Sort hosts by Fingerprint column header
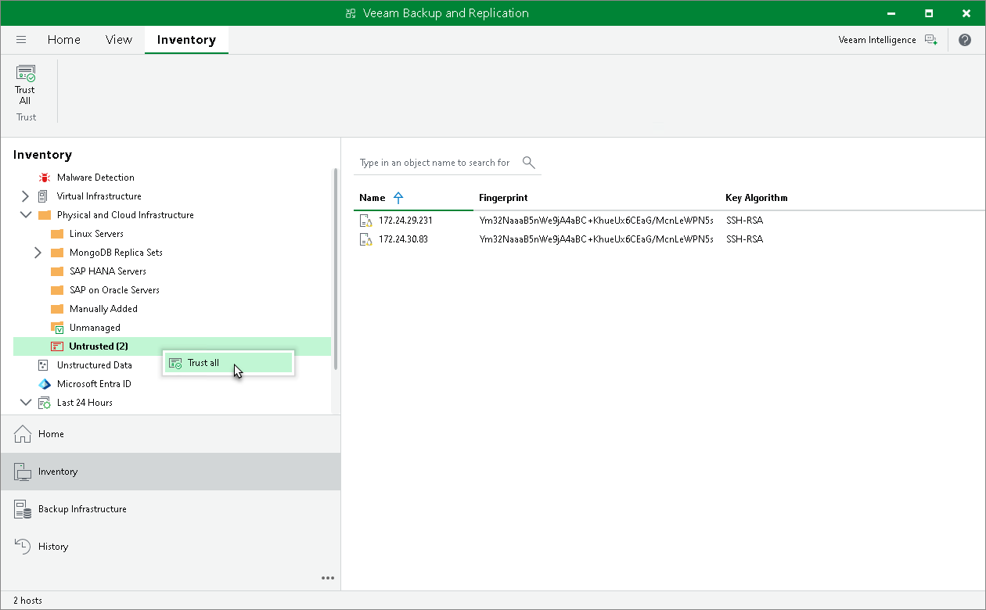The image size is (986, 610). pos(503,198)
